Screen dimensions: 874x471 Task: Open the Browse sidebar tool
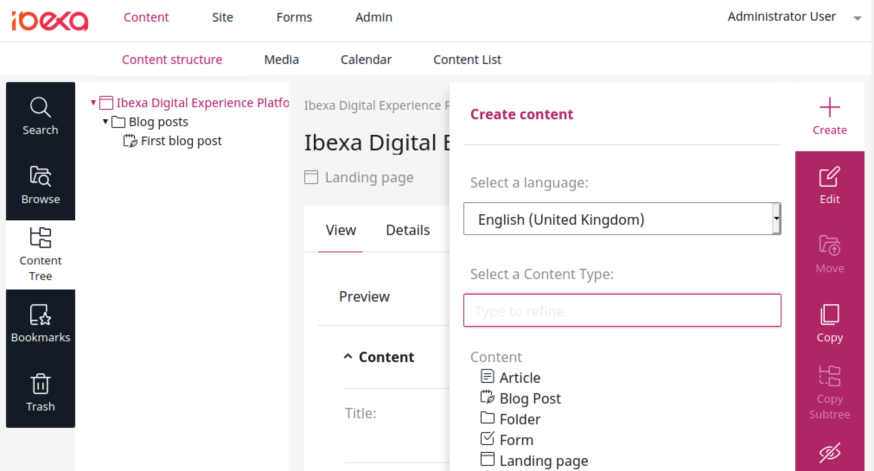click(x=41, y=186)
